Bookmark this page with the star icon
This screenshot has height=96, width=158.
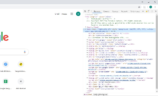click(x=139, y=7)
